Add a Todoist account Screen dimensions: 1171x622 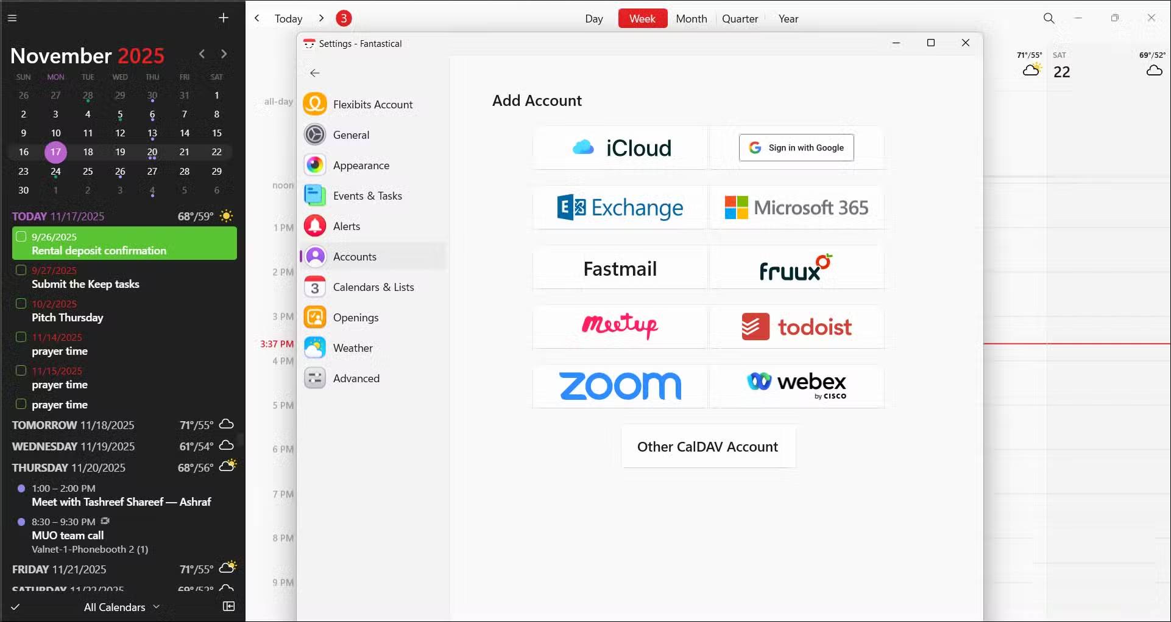pos(796,327)
